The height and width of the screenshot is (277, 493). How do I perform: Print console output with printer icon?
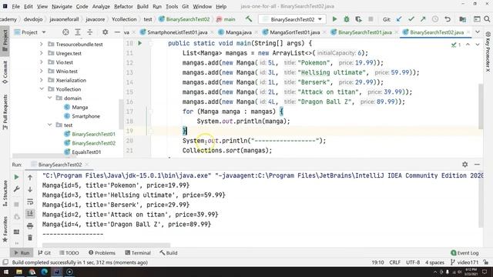(30, 225)
